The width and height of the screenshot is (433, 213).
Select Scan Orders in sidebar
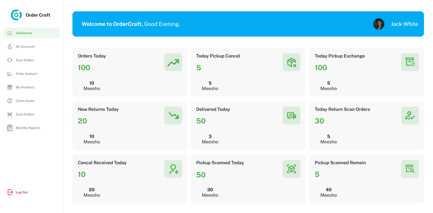(25, 114)
